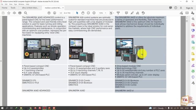Click the SINUMERIK 840D sl product image
196x110 pixels.
[130, 50]
